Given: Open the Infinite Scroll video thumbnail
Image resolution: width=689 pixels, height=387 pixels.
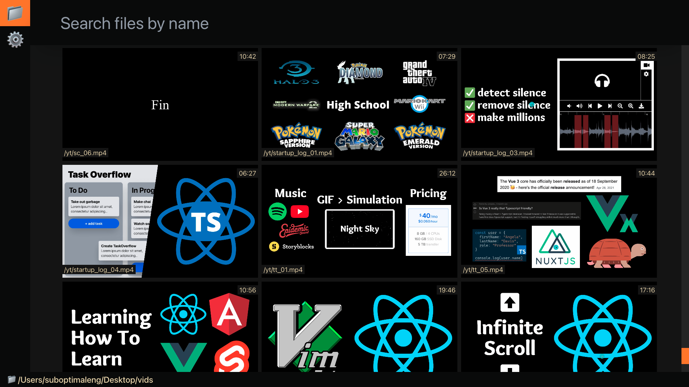Looking at the screenshot, I should click(559, 327).
